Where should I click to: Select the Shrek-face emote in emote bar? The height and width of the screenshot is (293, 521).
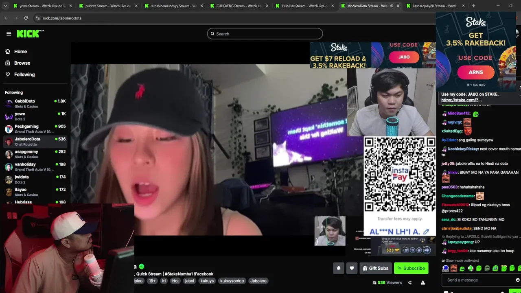454,268
